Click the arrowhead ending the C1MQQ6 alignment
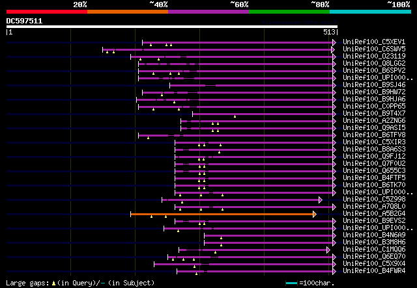Screen dimensions: 417x288 (x=328, y=250)
